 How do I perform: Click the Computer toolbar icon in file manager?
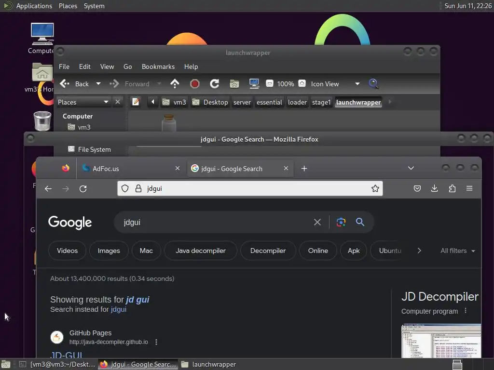pyautogui.click(x=254, y=84)
